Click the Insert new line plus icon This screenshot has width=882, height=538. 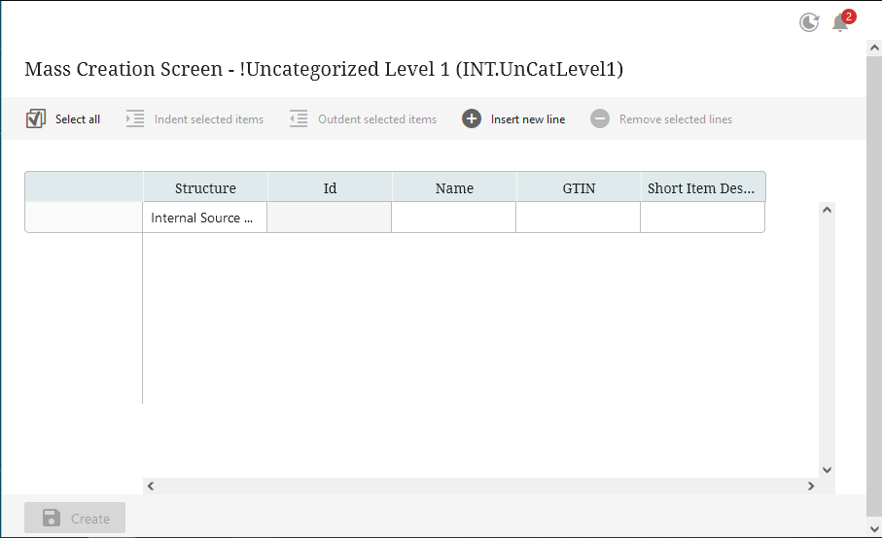[472, 118]
